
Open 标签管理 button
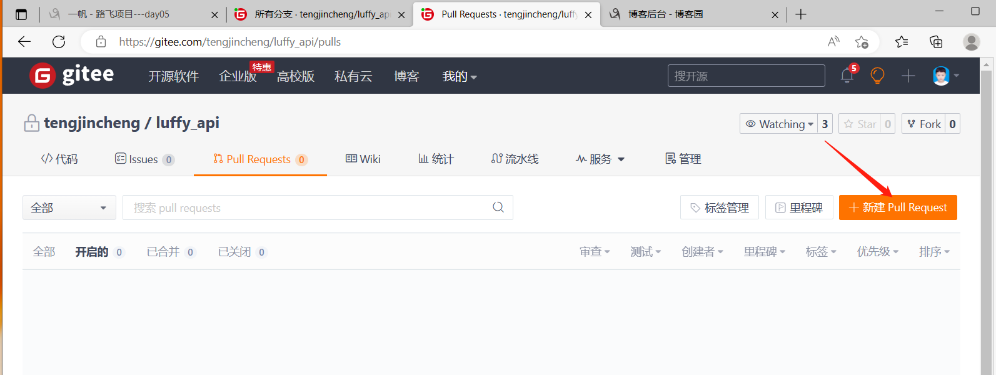coord(720,207)
